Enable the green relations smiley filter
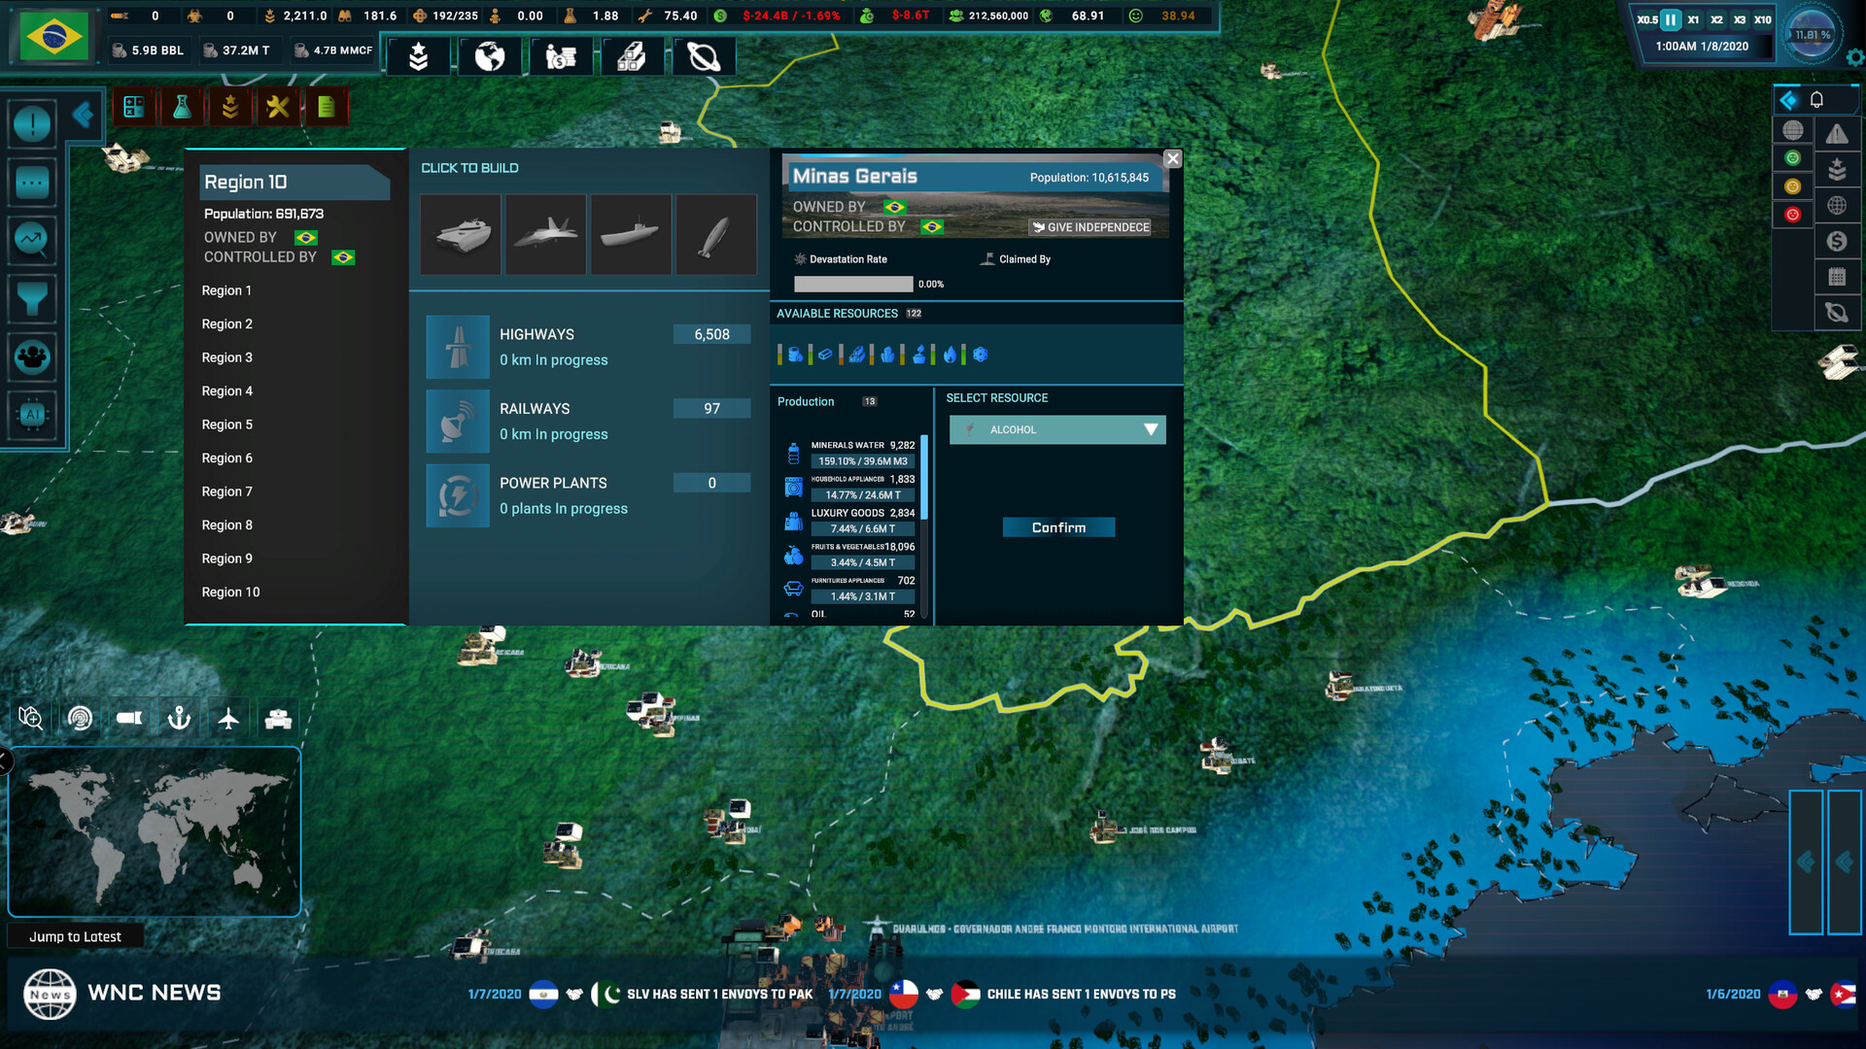Image resolution: width=1866 pixels, height=1049 pixels. tap(1793, 157)
